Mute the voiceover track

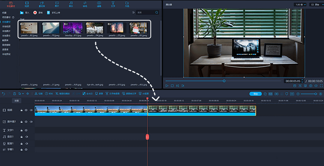tap(27, 144)
